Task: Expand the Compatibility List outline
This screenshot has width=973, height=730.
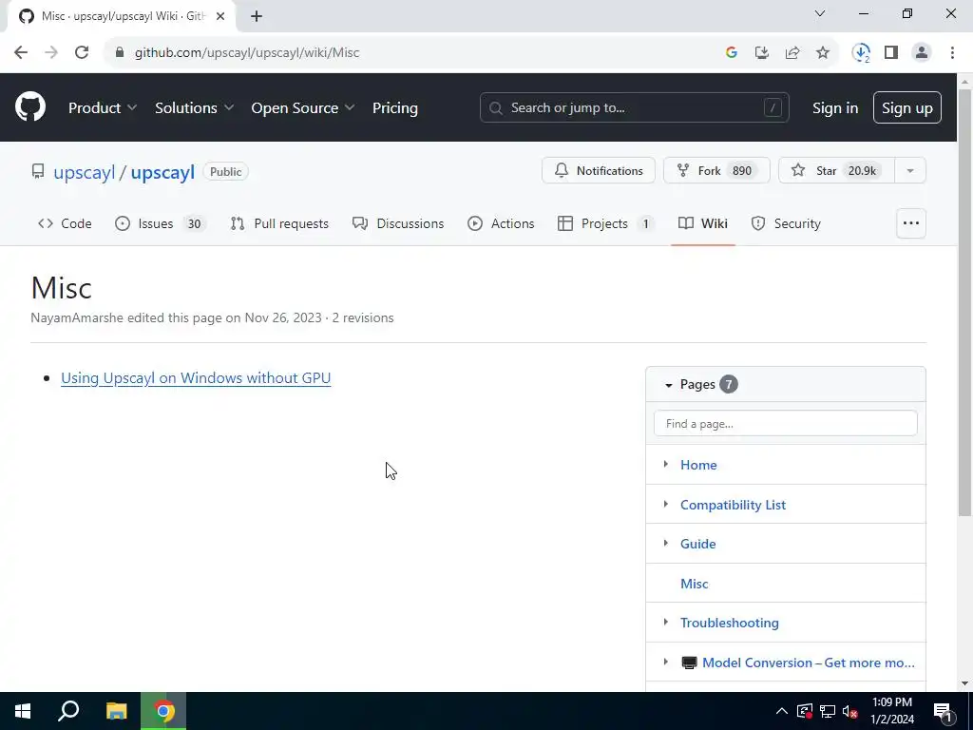Action: (666, 504)
